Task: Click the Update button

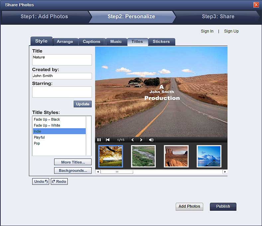Action: (x=83, y=104)
